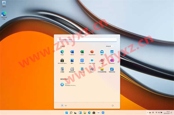Open Word from pinned apps
The height and width of the screenshot is (115, 174).
coord(72,52)
